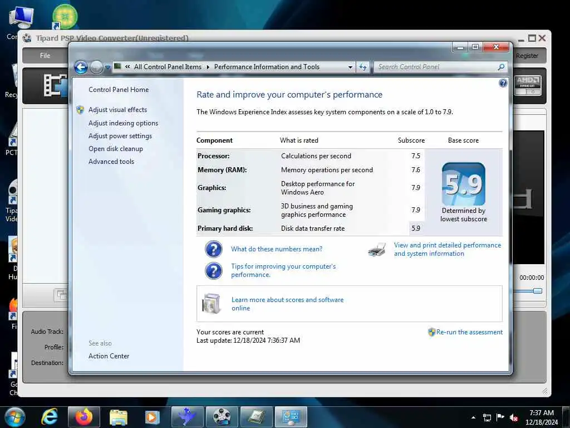
Task: Open recent pages dropdown beside navigation arrows
Action: (107, 67)
